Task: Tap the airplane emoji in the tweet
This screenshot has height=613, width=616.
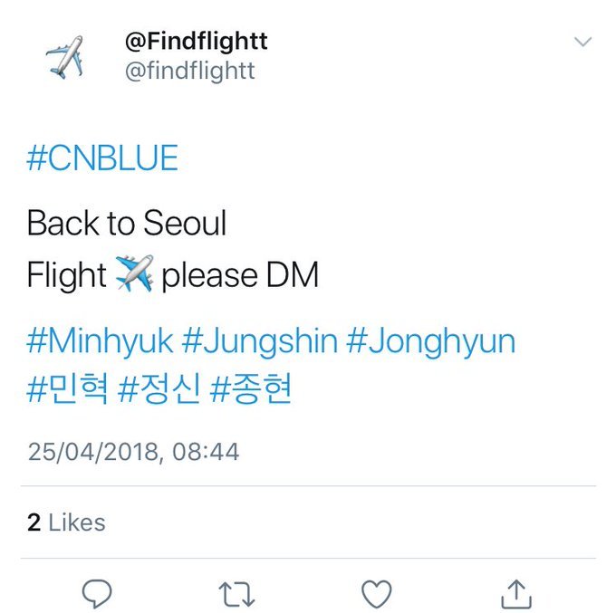Action: 134,273
